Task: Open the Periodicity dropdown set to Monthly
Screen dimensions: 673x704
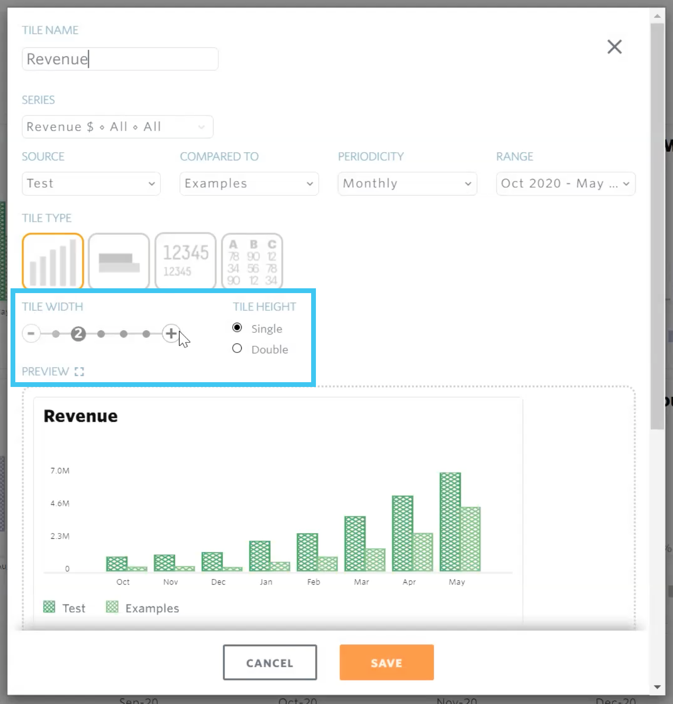Action: (407, 184)
